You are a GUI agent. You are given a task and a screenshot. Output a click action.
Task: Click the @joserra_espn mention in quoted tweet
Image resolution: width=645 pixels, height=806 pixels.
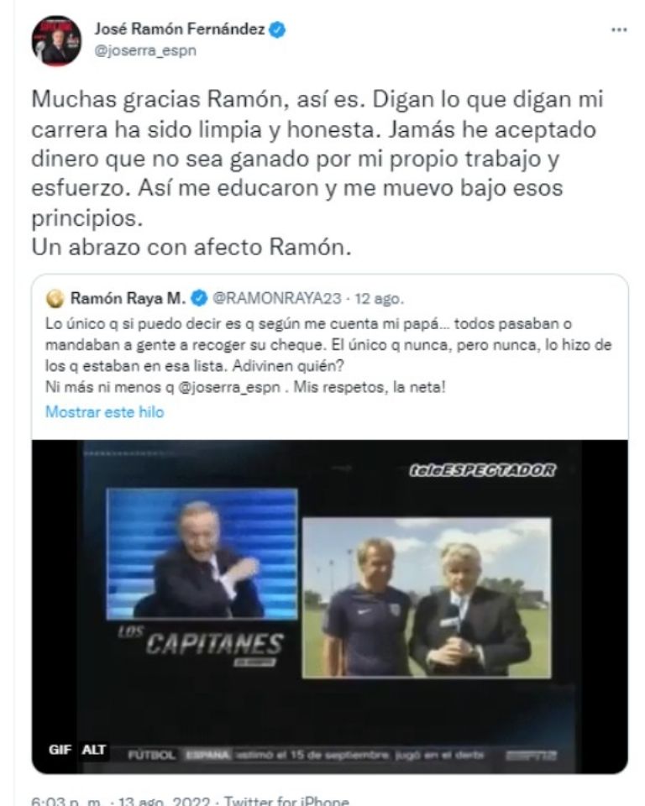coord(229,386)
